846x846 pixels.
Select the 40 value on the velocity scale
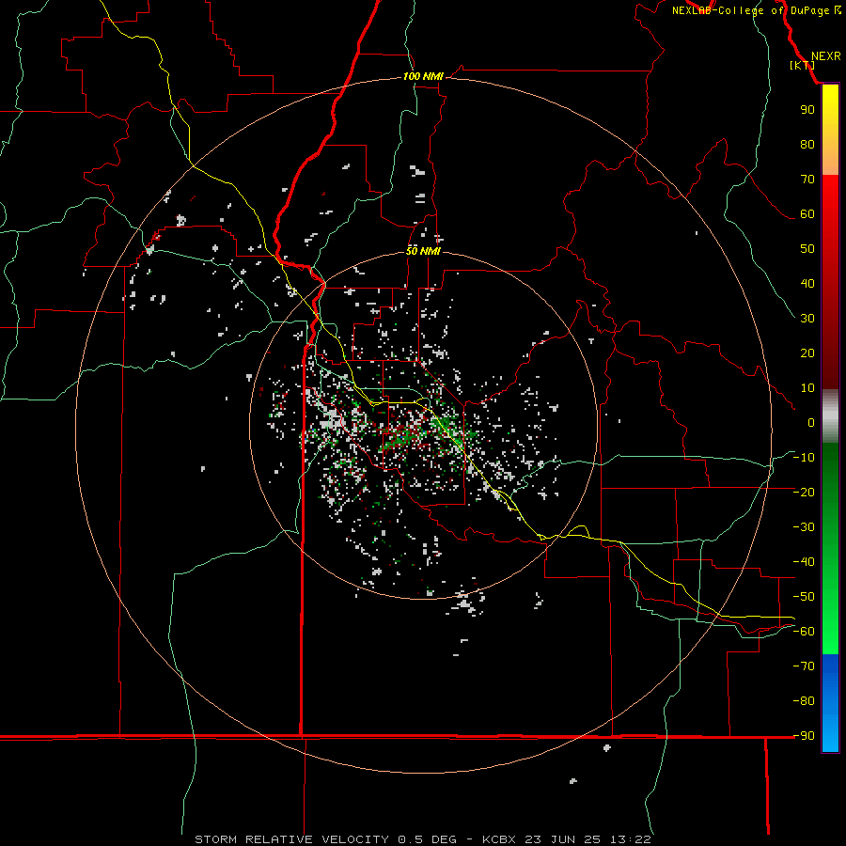(807, 283)
